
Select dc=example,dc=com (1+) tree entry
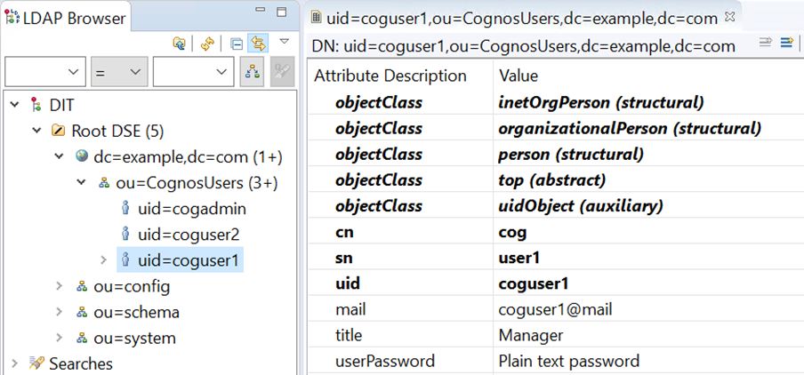click(x=189, y=157)
